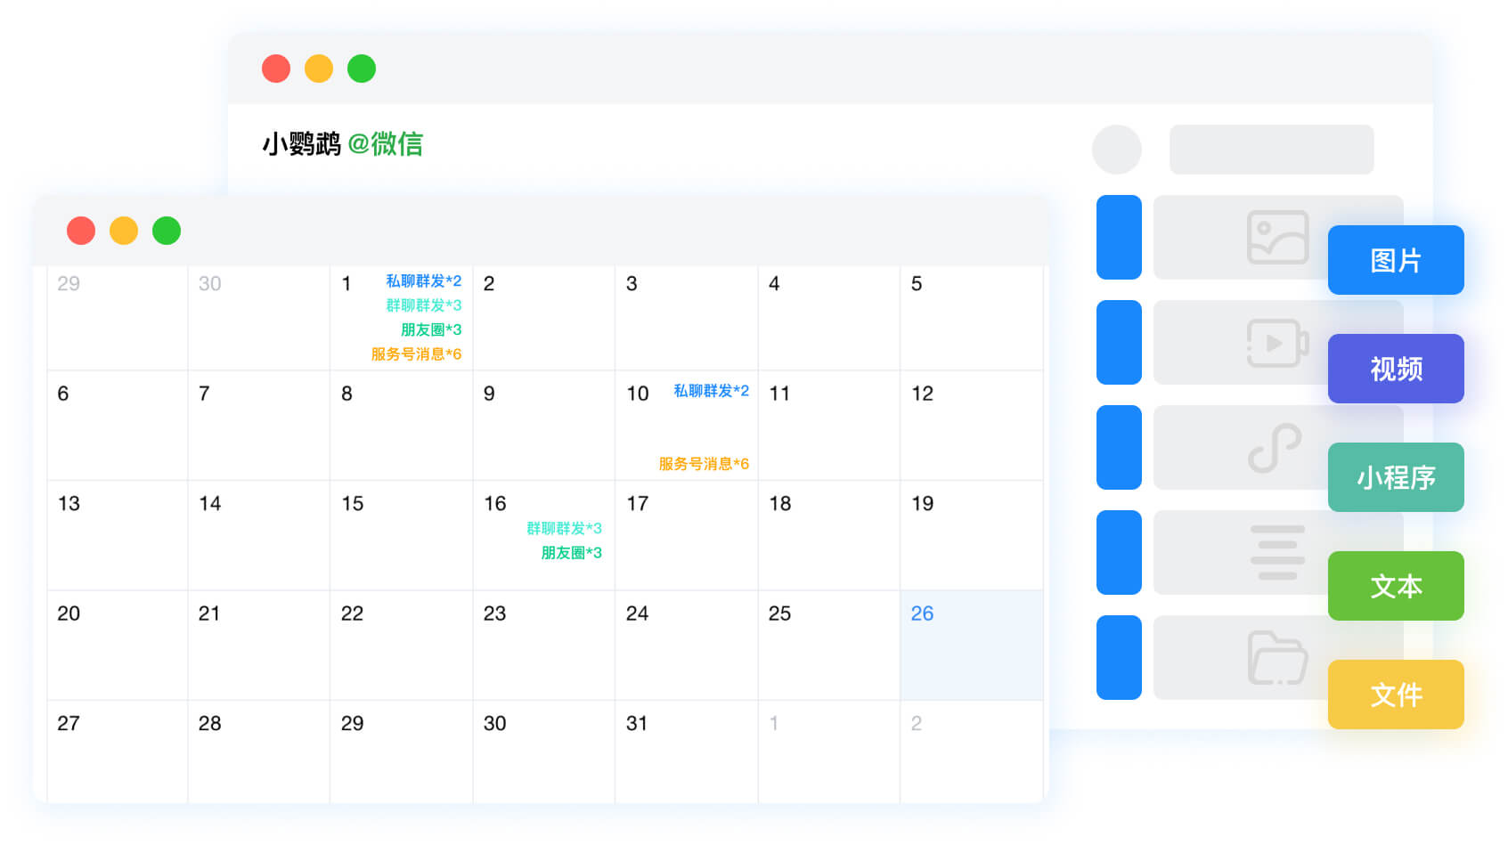Viewport: 1508px width, 845px height.
Task: Click the yellow minimize dot on calendar window
Action: point(124,231)
